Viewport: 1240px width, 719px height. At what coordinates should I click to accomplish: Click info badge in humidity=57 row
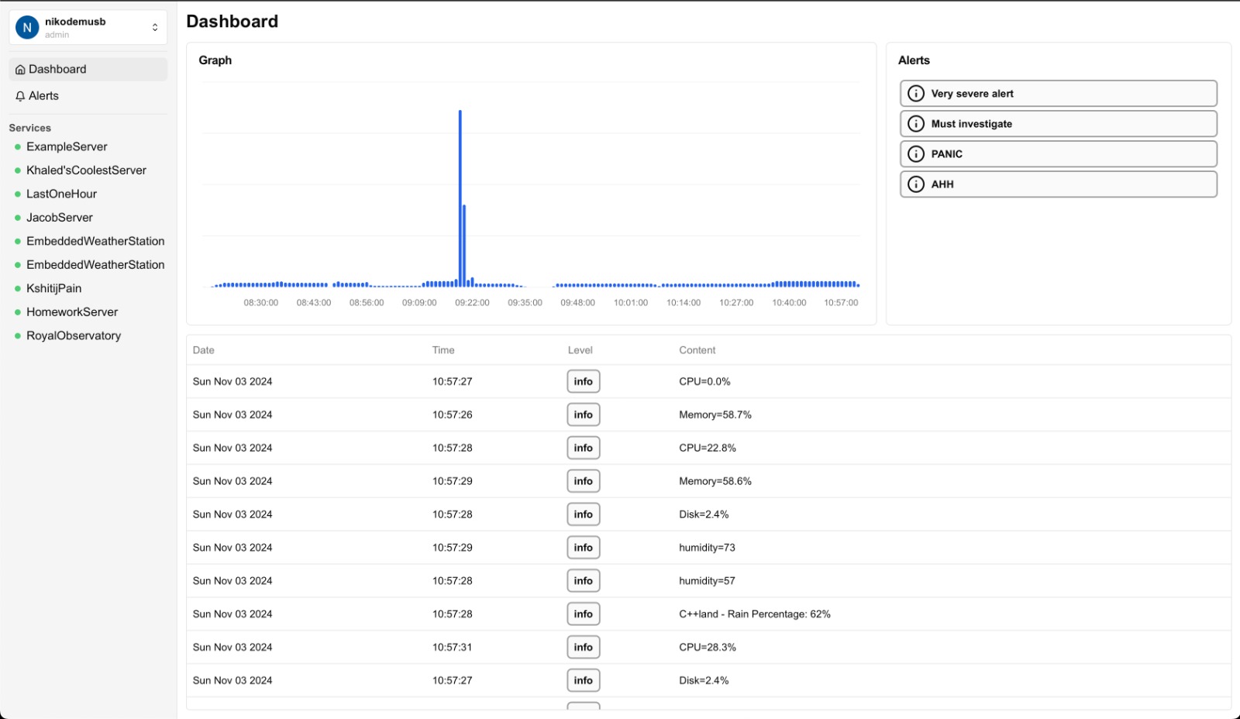click(584, 581)
